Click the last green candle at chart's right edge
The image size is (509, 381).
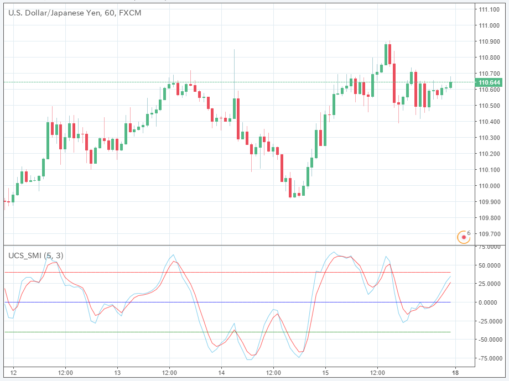[x=450, y=85]
